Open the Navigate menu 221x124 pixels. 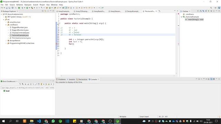click(28, 5)
